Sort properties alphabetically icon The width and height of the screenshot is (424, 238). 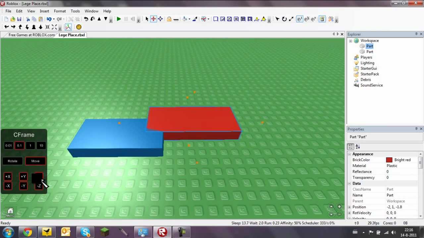click(x=358, y=147)
